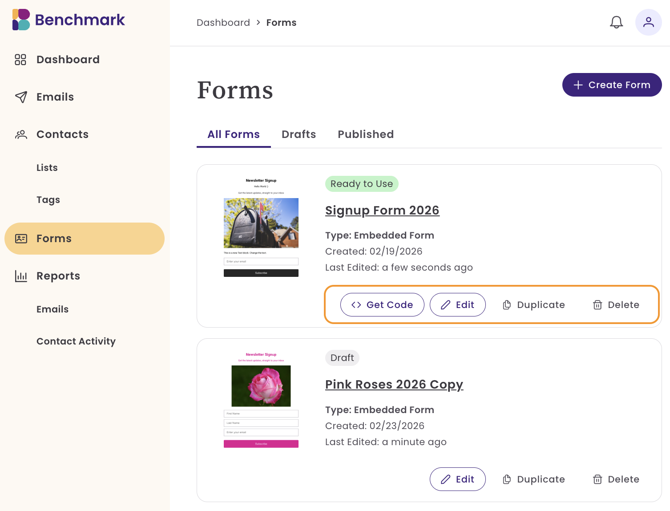The width and height of the screenshot is (670, 511).
Task: Open Contact Activity report
Action: click(x=76, y=341)
